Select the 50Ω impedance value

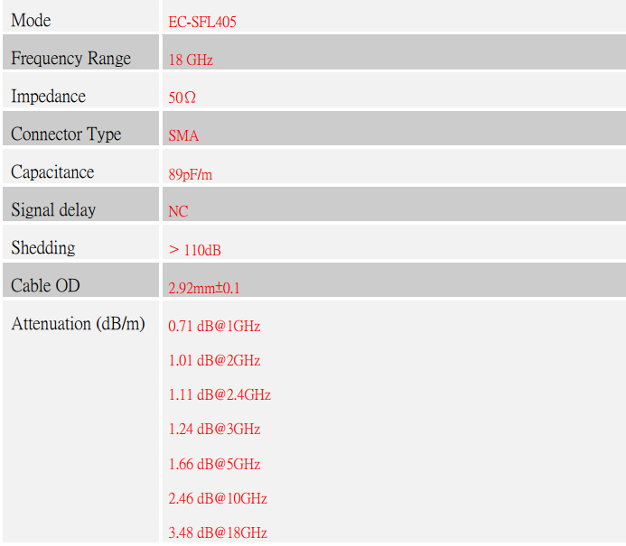(182, 97)
